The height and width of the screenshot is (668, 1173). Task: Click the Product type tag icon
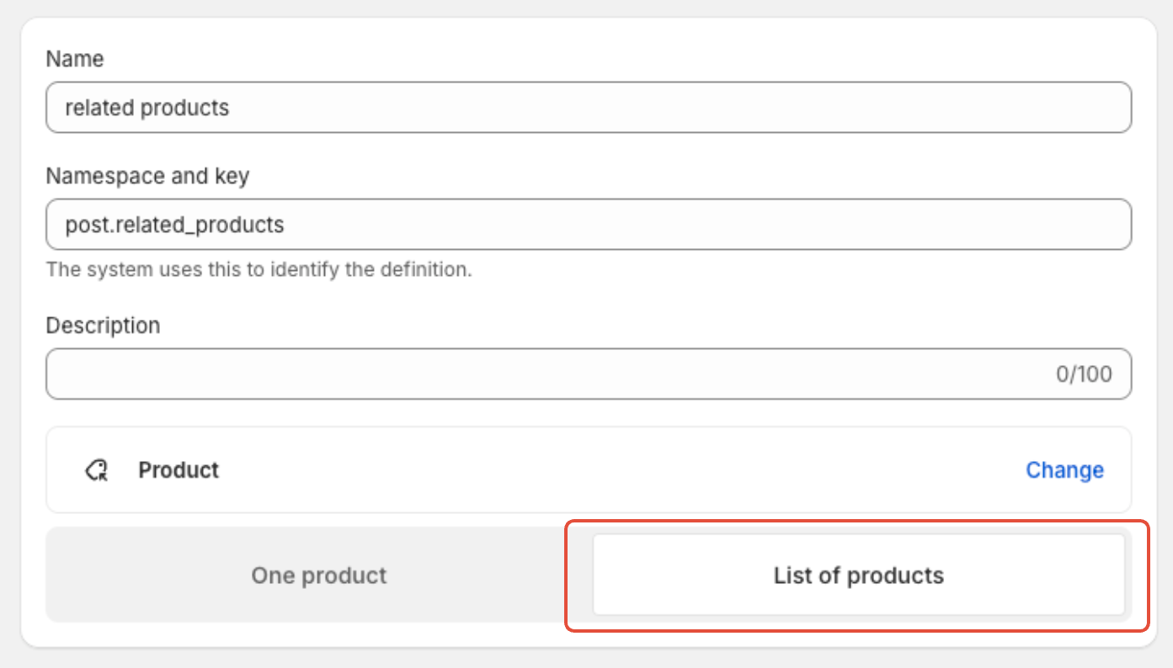point(98,470)
